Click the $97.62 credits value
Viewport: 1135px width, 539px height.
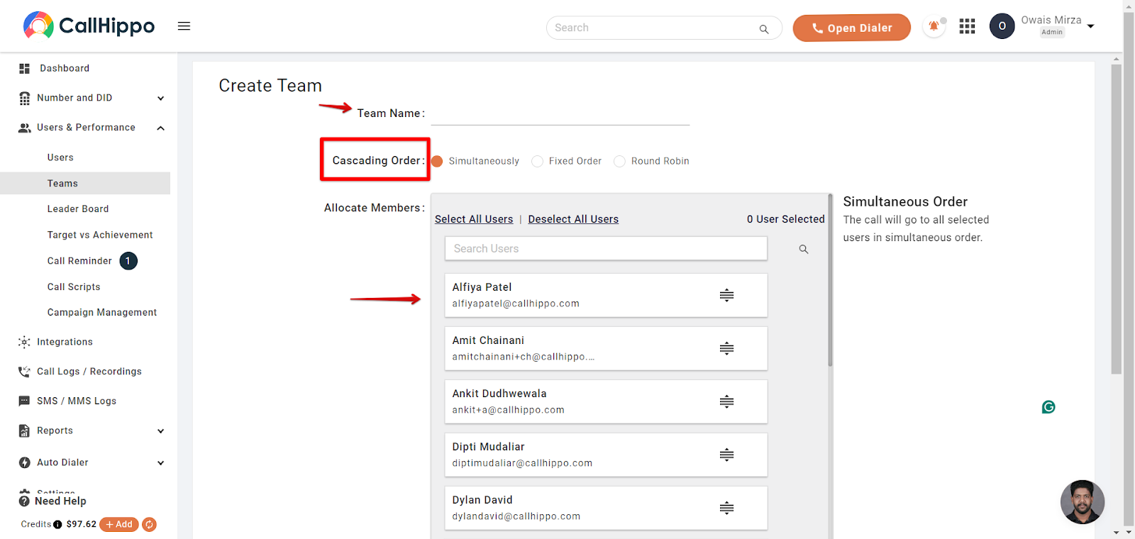click(x=82, y=525)
